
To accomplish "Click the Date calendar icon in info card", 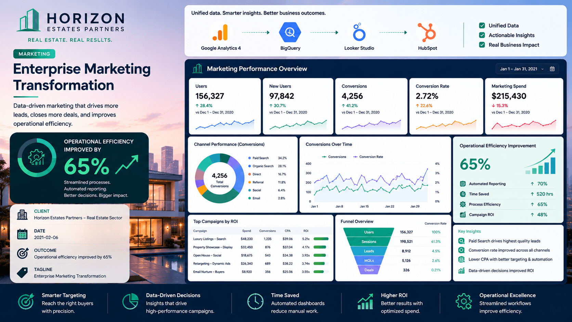I will pos(22,234).
